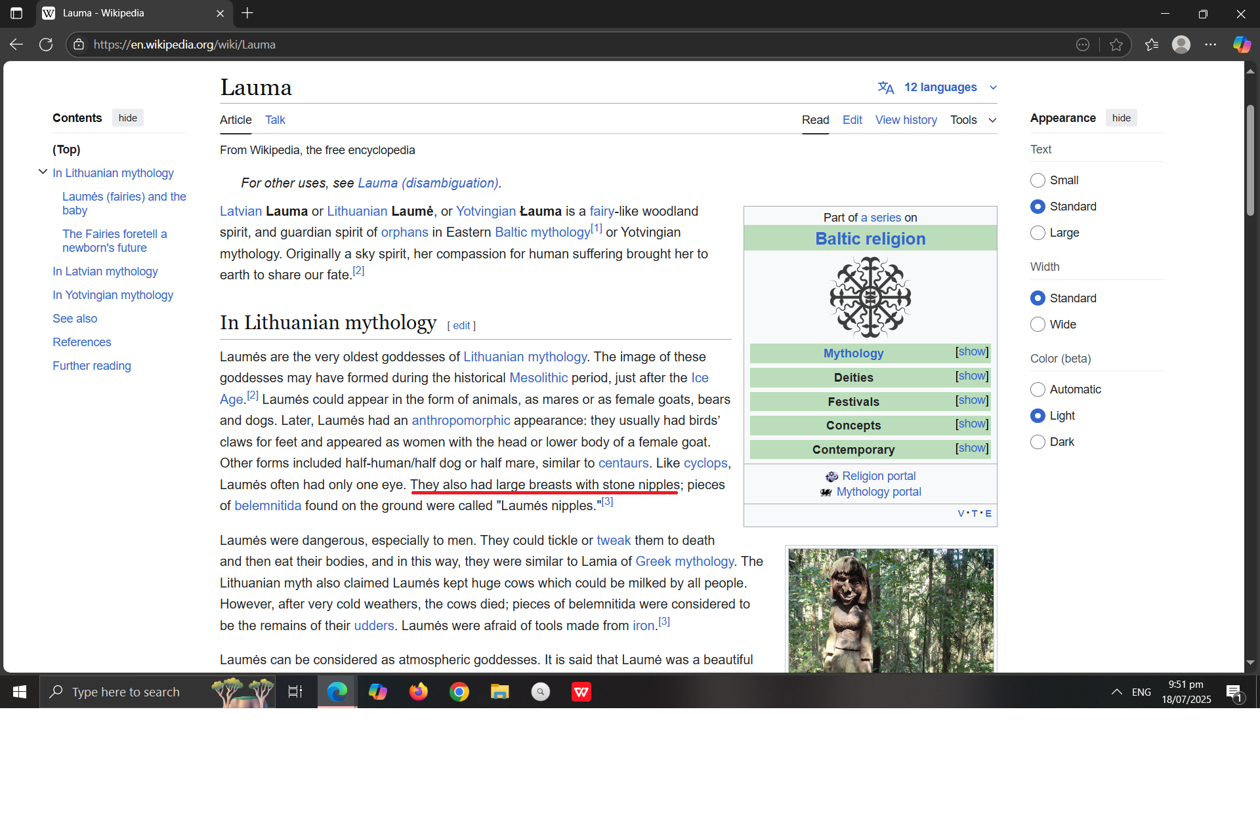Select Small text size
The height and width of the screenshot is (838, 1260).
[1038, 180]
